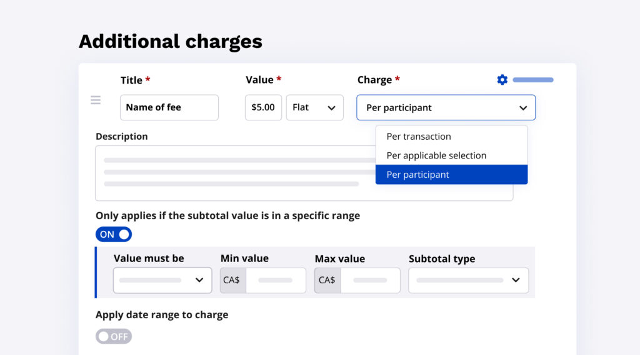Click the Max value input box
The image size is (640, 355).
[x=370, y=280]
